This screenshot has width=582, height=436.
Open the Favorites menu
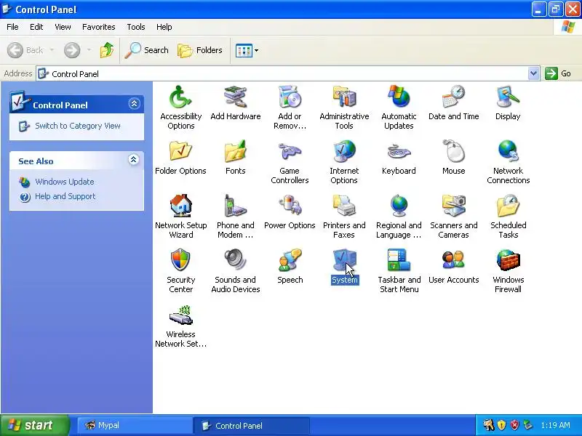(x=99, y=27)
